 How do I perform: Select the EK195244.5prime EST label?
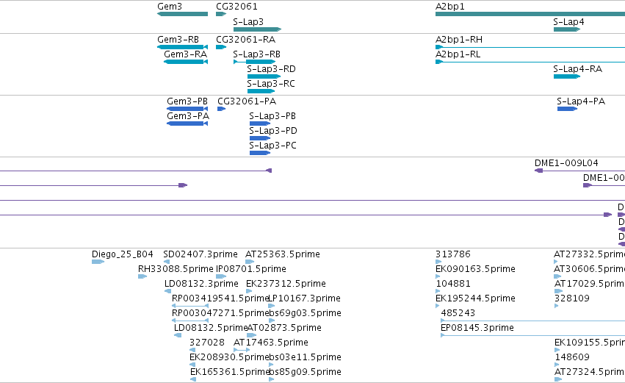coord(475,298)
